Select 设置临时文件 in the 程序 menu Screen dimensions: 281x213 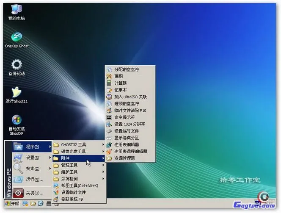pos(79,192)
